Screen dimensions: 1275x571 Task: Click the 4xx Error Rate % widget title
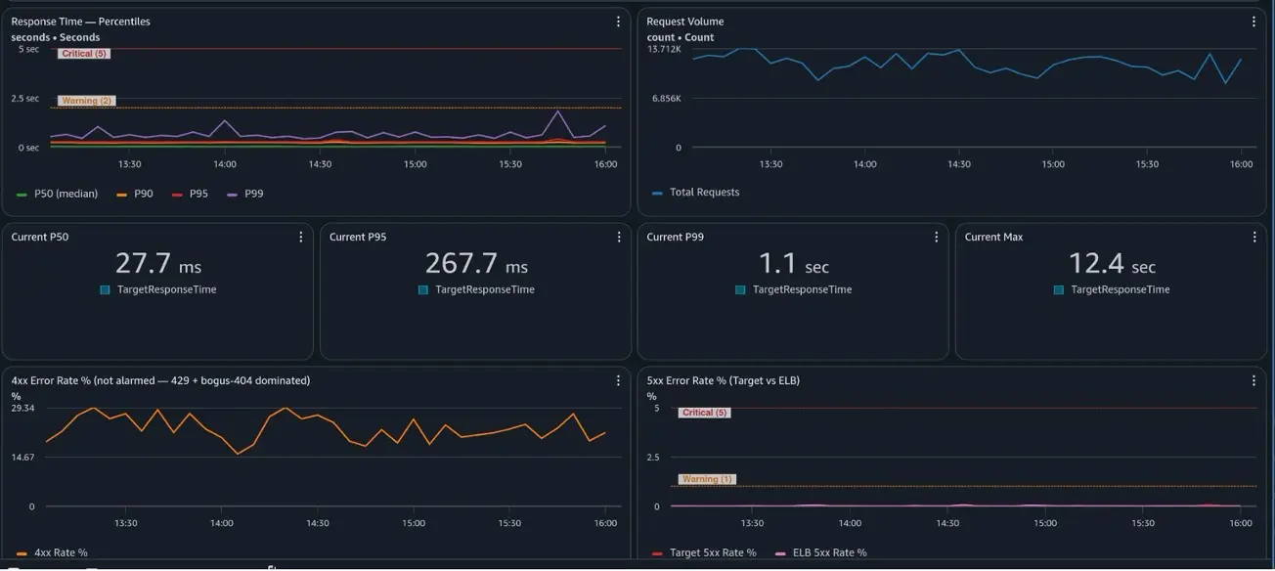point(160,380)
